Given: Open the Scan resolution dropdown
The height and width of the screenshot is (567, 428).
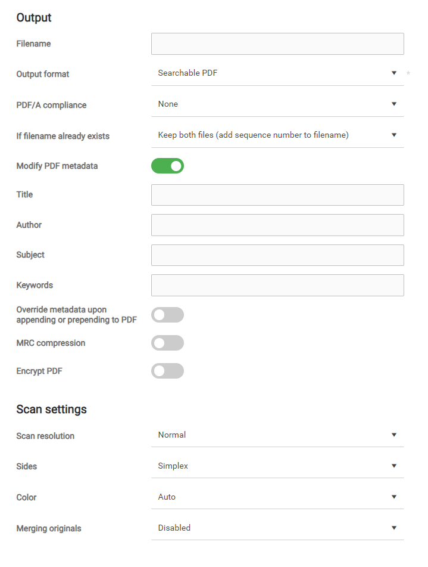Looking at the screenshot, I should point(274,435).
